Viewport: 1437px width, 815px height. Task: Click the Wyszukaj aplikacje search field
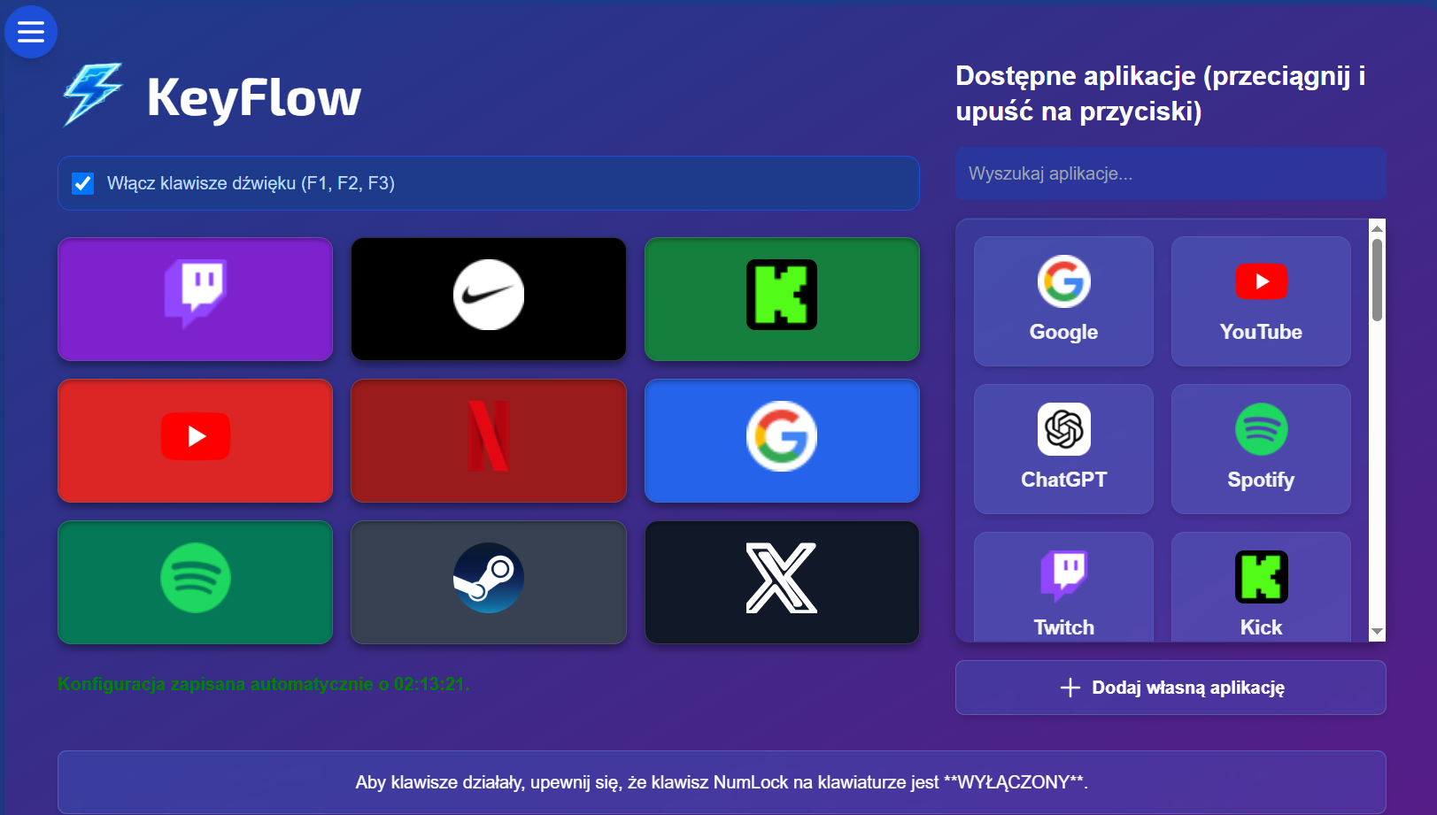[x=1170, y=173]
